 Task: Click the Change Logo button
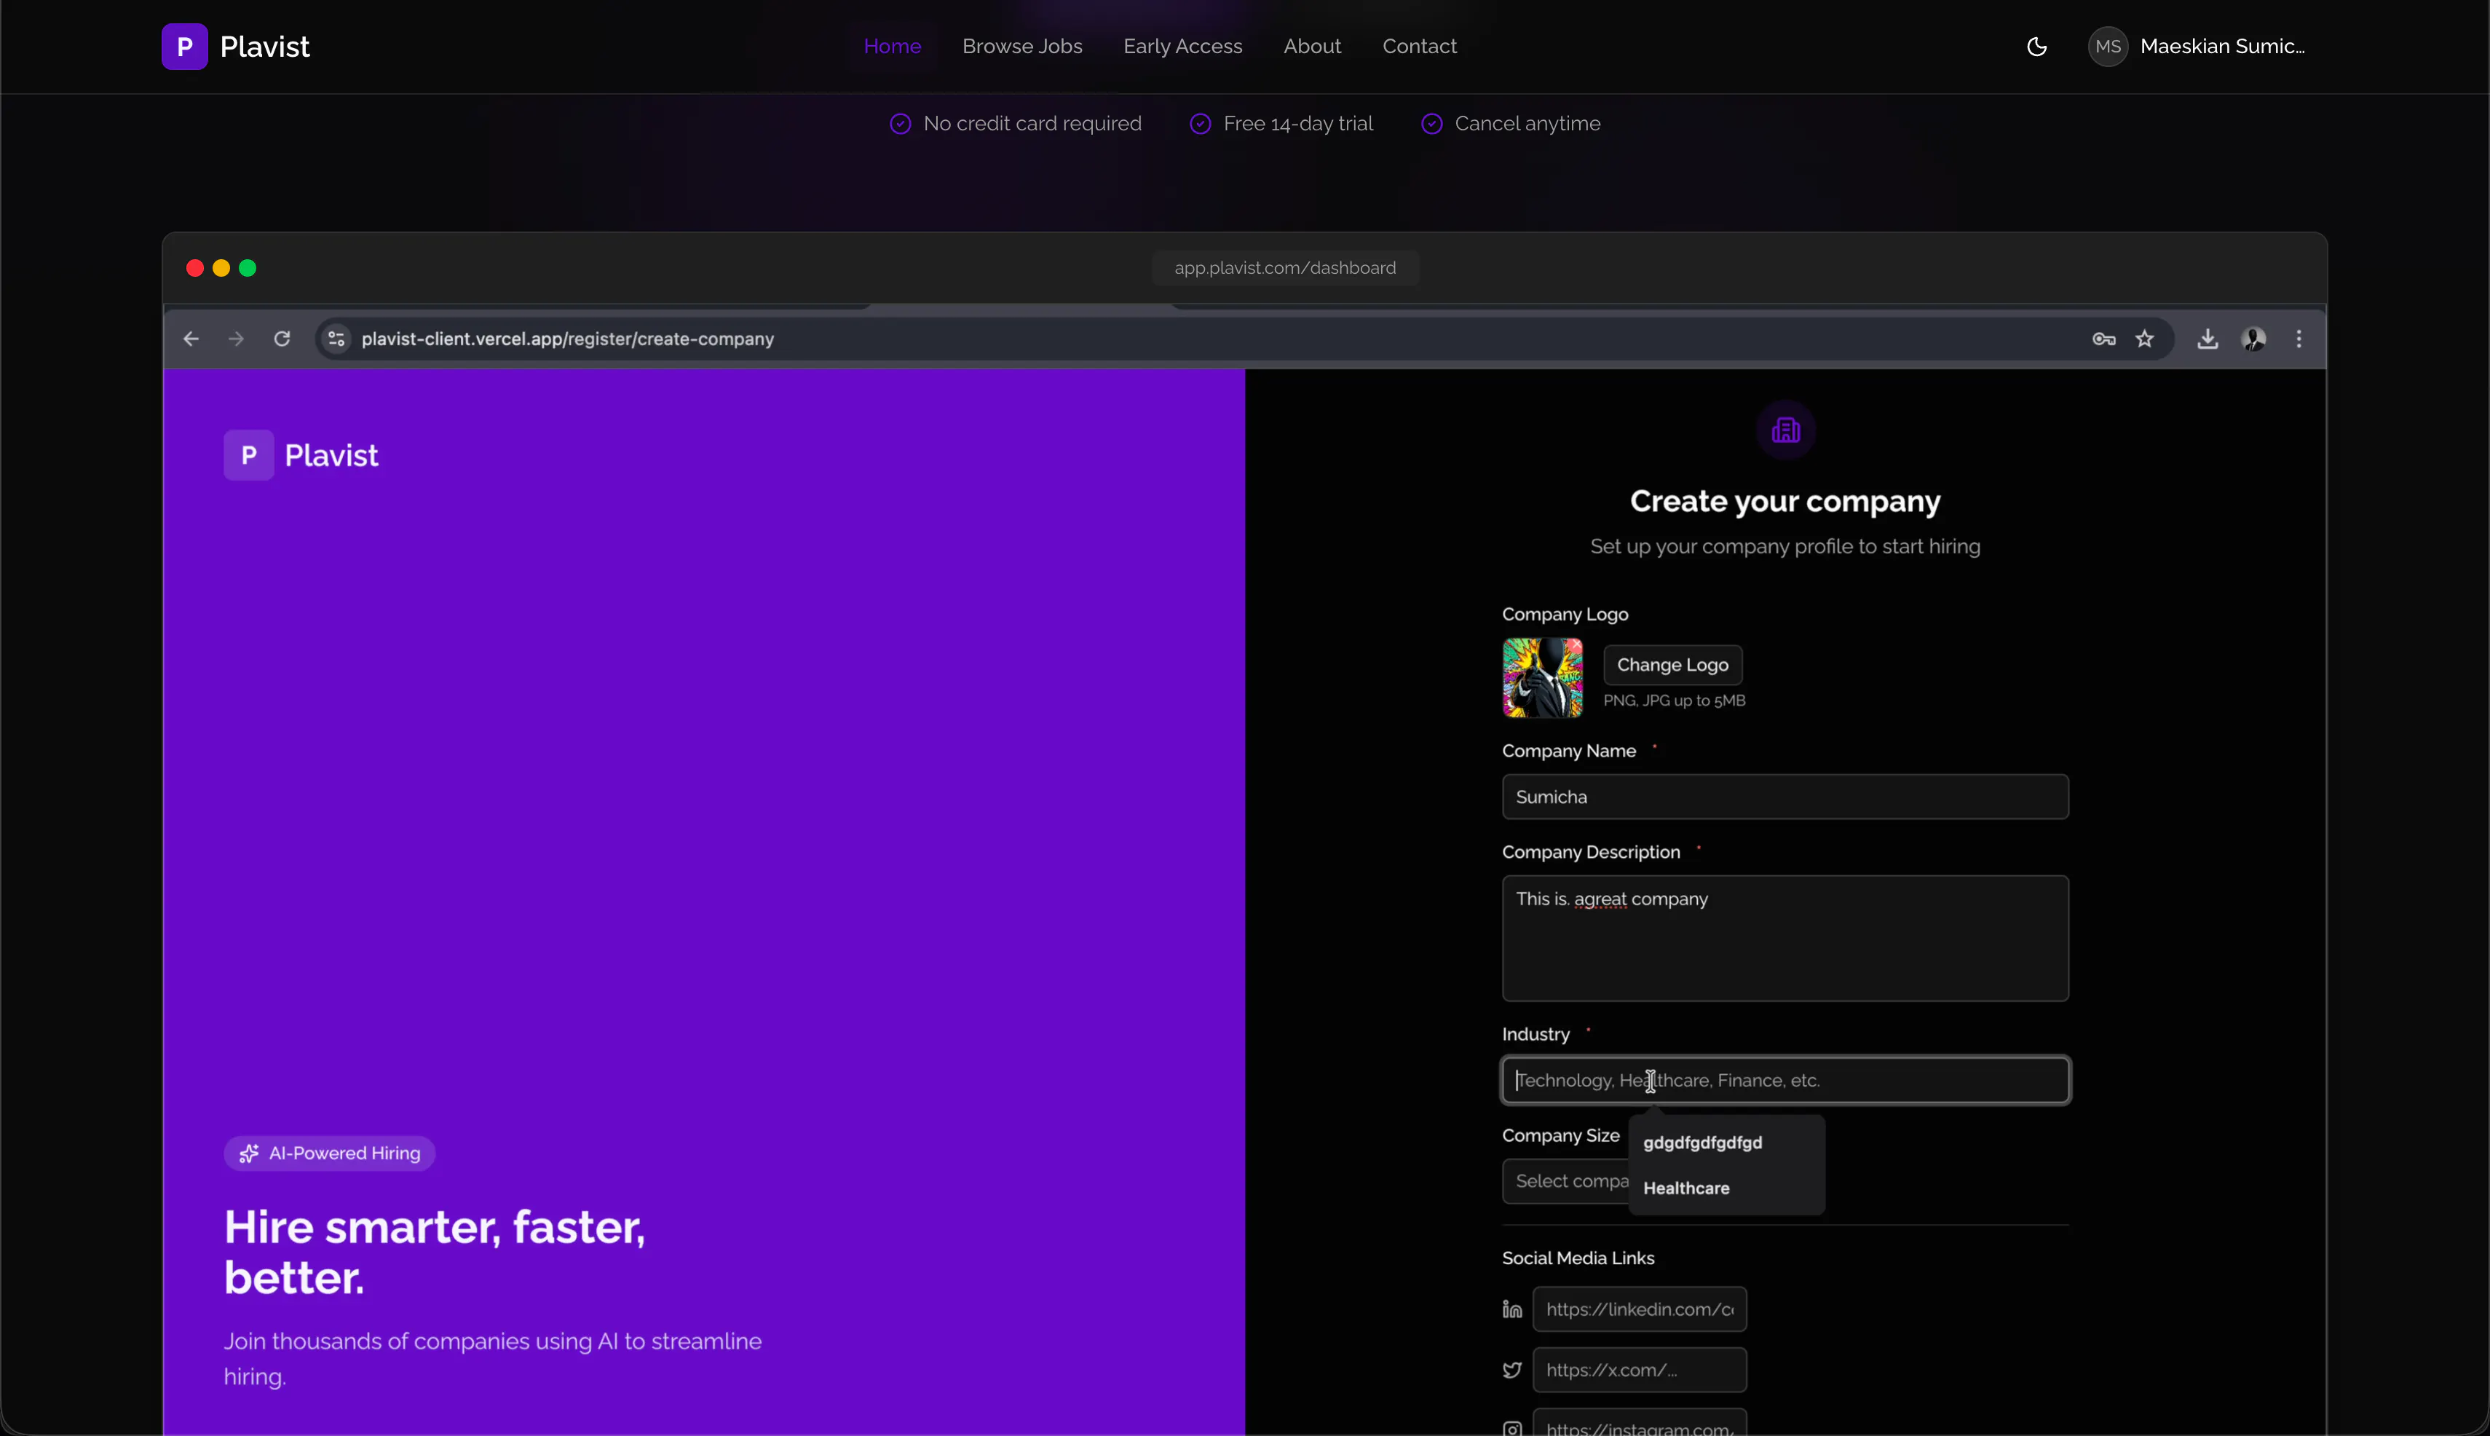(x=1672, y=665)
